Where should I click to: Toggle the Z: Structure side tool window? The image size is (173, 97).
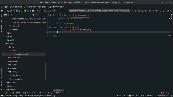tap(1, 85)
